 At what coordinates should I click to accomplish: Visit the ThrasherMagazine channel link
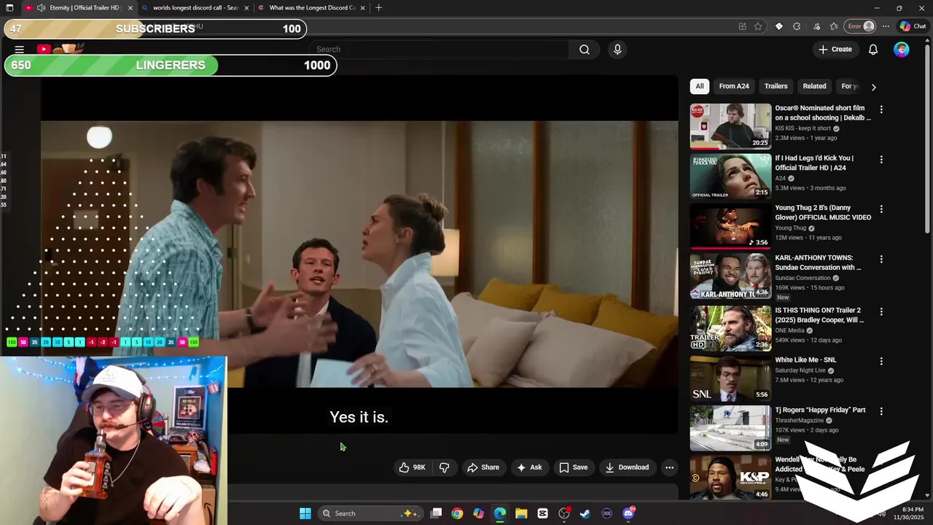pos(801,421)
